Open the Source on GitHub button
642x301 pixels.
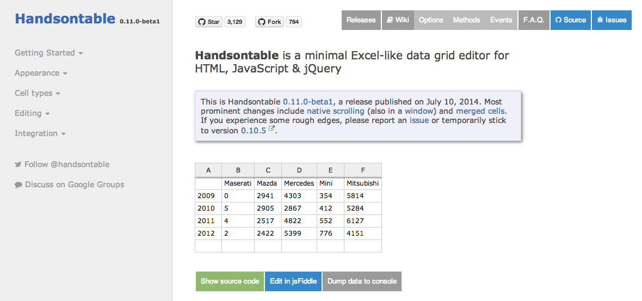pos(571,20)
